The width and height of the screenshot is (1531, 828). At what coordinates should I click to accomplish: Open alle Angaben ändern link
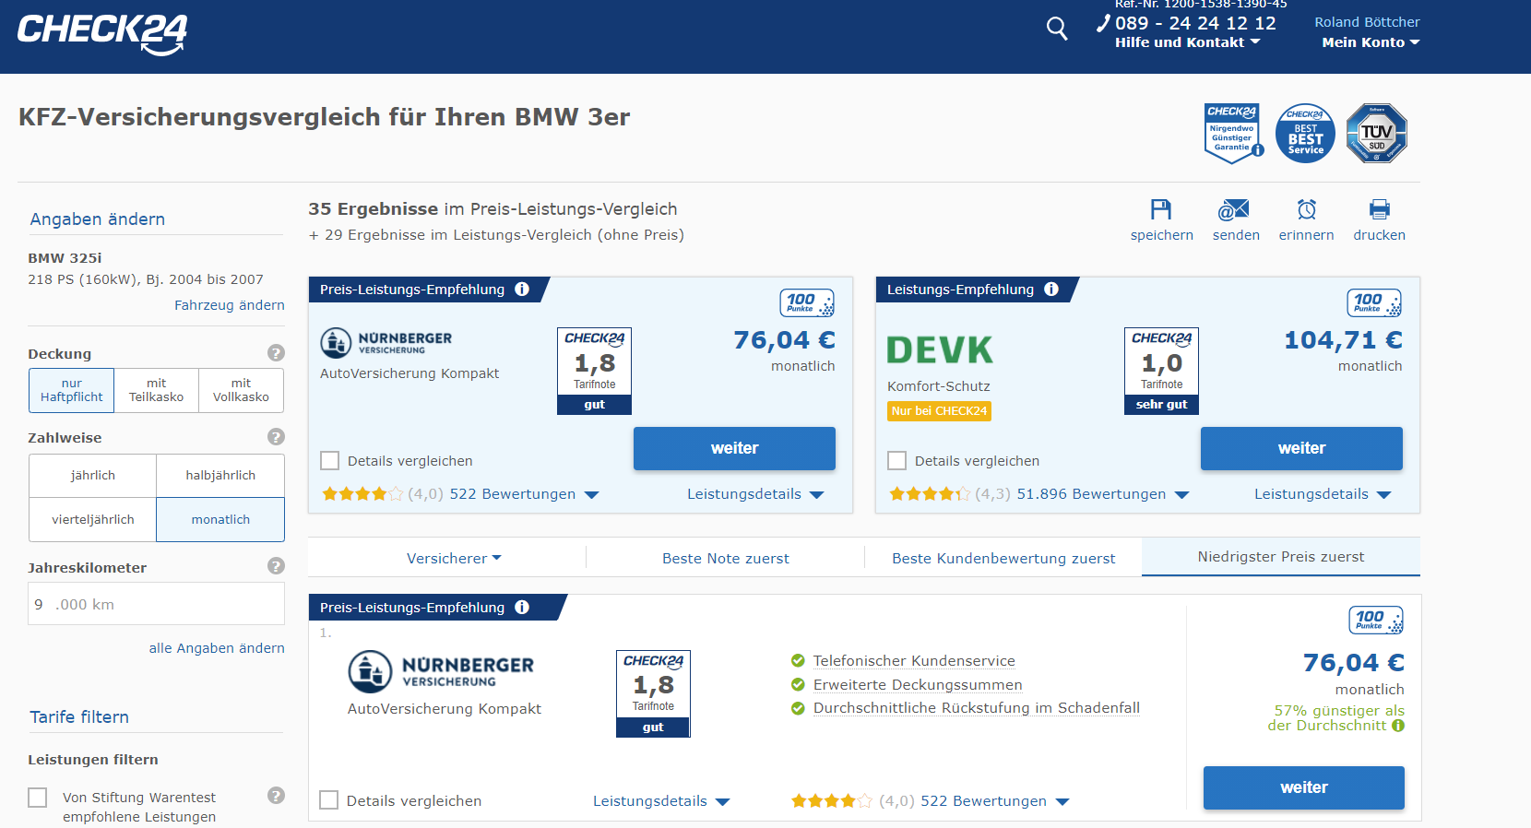(x=217, y=648)
